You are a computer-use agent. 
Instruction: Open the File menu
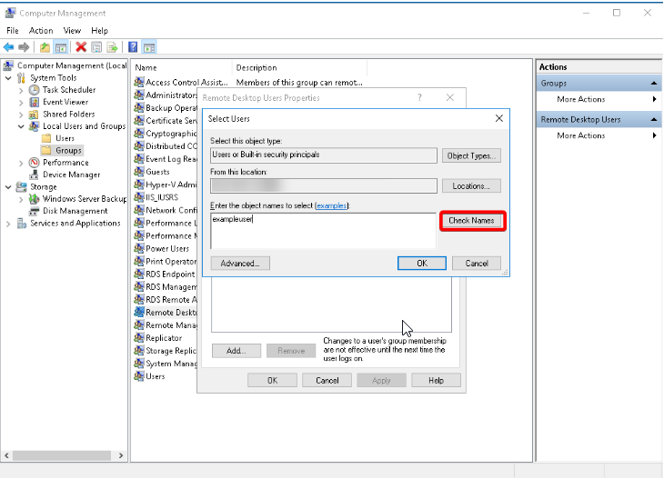[x=13, y=31]
